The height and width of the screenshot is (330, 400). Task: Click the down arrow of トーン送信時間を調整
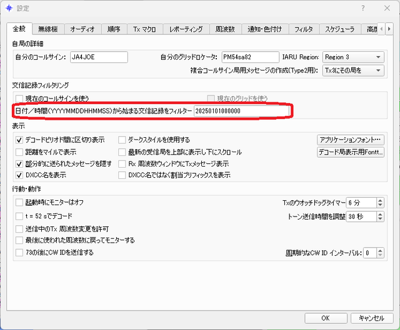coord(380,219)
